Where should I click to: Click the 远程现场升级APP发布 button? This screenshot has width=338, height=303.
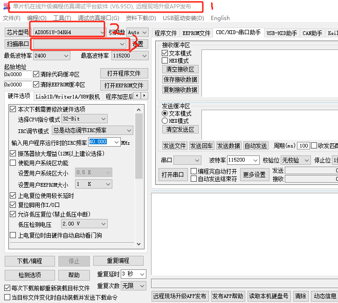[179, 296]
